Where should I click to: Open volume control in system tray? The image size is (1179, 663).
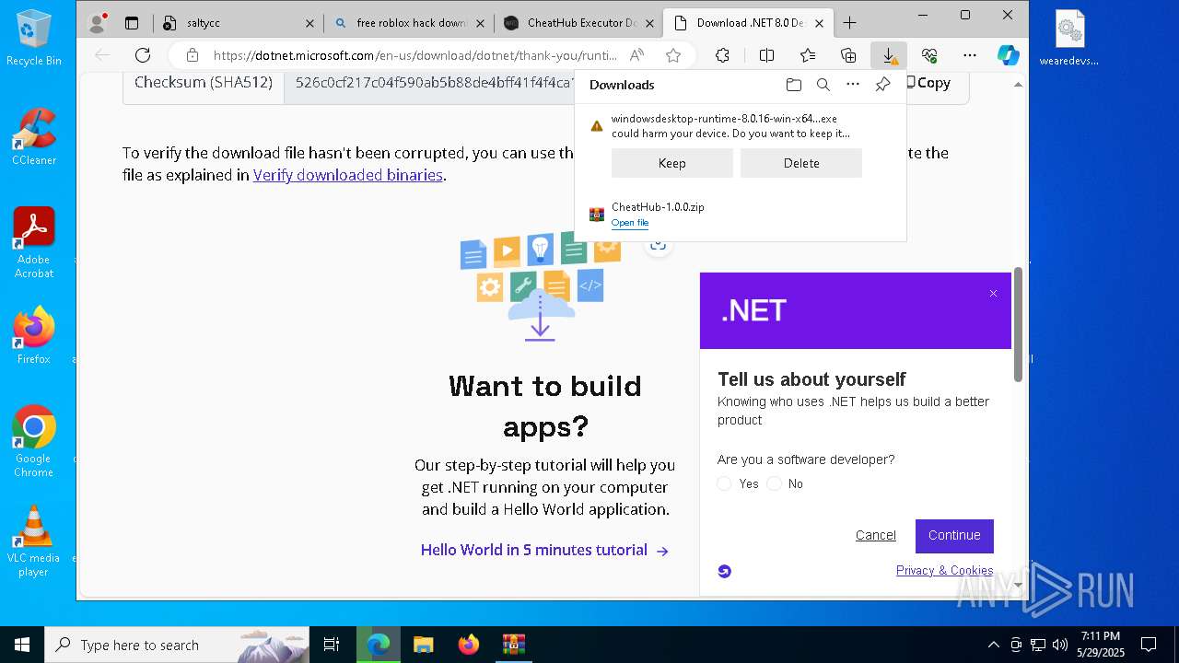pyautogui.click(x=1060, y=645)
